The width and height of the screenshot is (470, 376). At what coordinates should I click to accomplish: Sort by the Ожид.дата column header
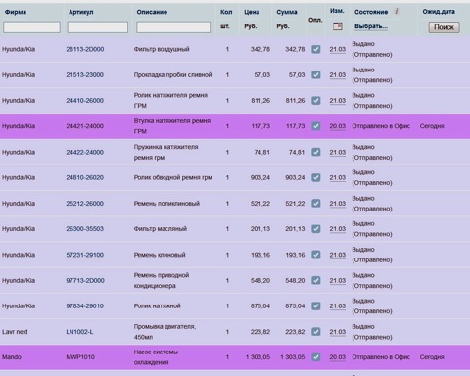pyautogui.click(x=439, y=12)
